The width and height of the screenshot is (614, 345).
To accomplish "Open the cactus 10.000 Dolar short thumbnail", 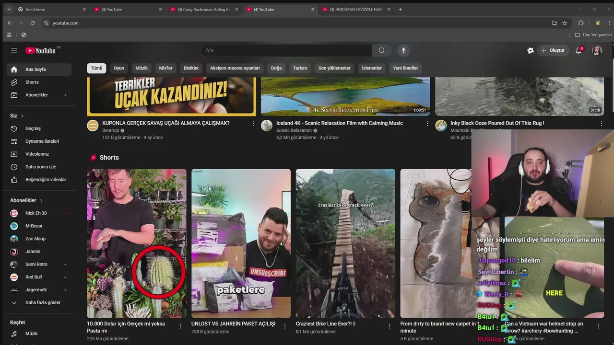I will click(137, 243).
